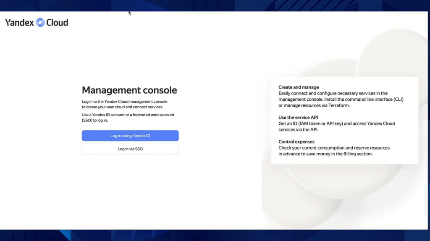Click text 'Easily connect and configure necessary services'
The width and height of the screenshot is (430, 241).
point(326,93)
